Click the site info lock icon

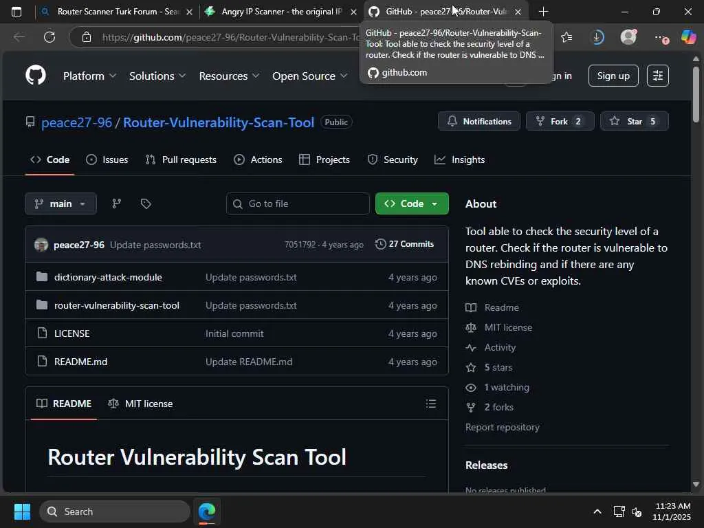click(x=87, y=37)
